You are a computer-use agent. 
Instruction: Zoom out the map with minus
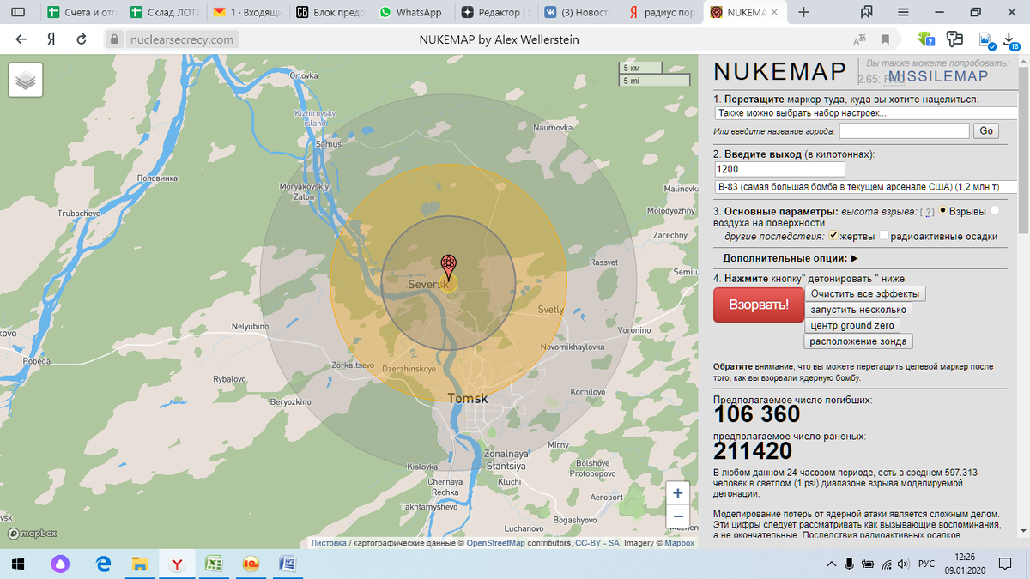tap(678, 516)
